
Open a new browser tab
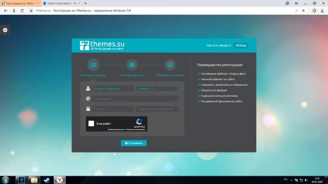[x=86, y=4]
